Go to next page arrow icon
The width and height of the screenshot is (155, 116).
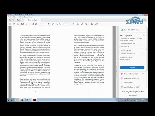coord(36,24)
